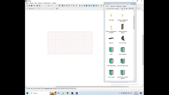Select the wireframe display mode cube
This screenshot has height=95, width=169.
pos(80,6)
